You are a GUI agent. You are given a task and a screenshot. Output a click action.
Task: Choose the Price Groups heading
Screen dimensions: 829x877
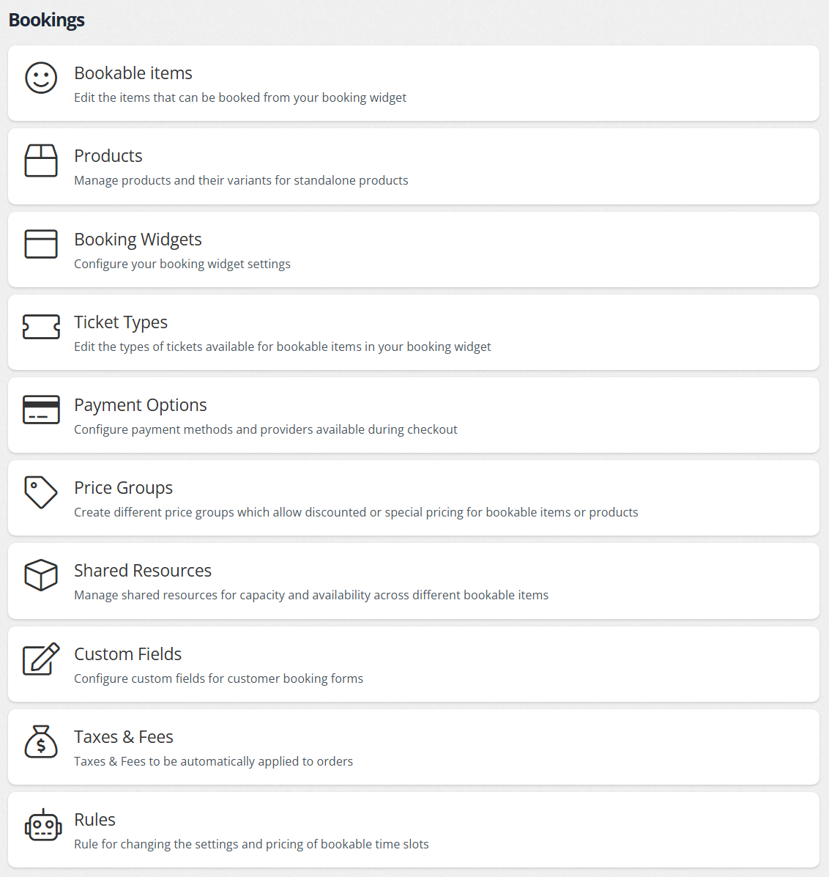click(x=124, y=488)
